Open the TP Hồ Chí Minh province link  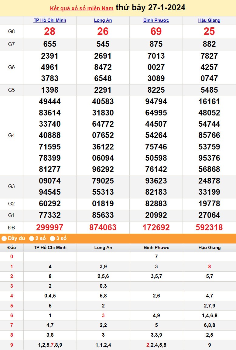pyautogui.click(x=50, y=20)
